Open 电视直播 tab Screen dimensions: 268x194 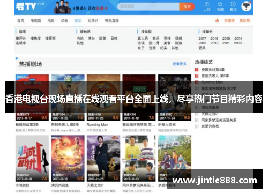point(112,20)
